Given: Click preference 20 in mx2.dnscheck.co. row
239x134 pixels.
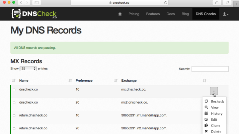Looking at the screenshot, I should click(x=77, y=102).
